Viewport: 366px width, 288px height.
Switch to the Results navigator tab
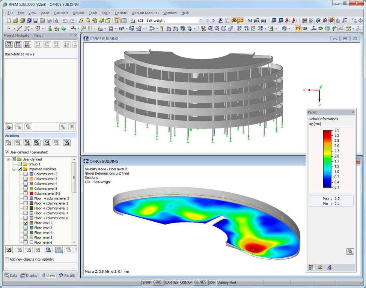[x=67, y=275]
